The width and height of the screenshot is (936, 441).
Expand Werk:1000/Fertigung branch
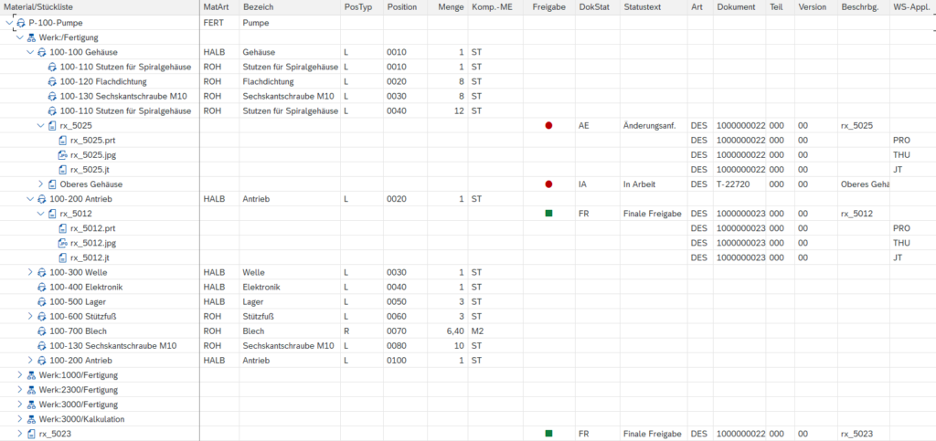coord(20,375)
